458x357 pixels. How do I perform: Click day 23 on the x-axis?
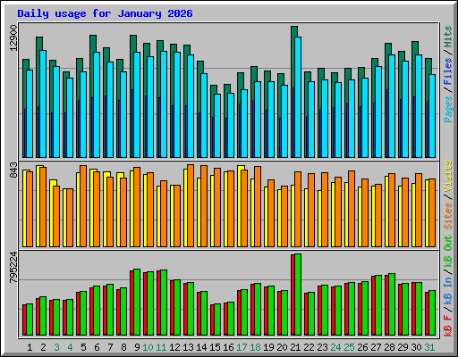322,347
